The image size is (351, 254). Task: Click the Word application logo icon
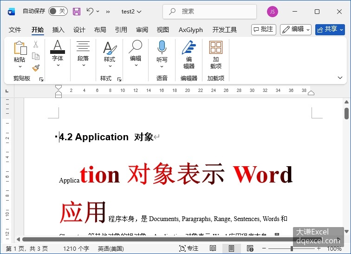pyautogui.click(x=11, y=12)
